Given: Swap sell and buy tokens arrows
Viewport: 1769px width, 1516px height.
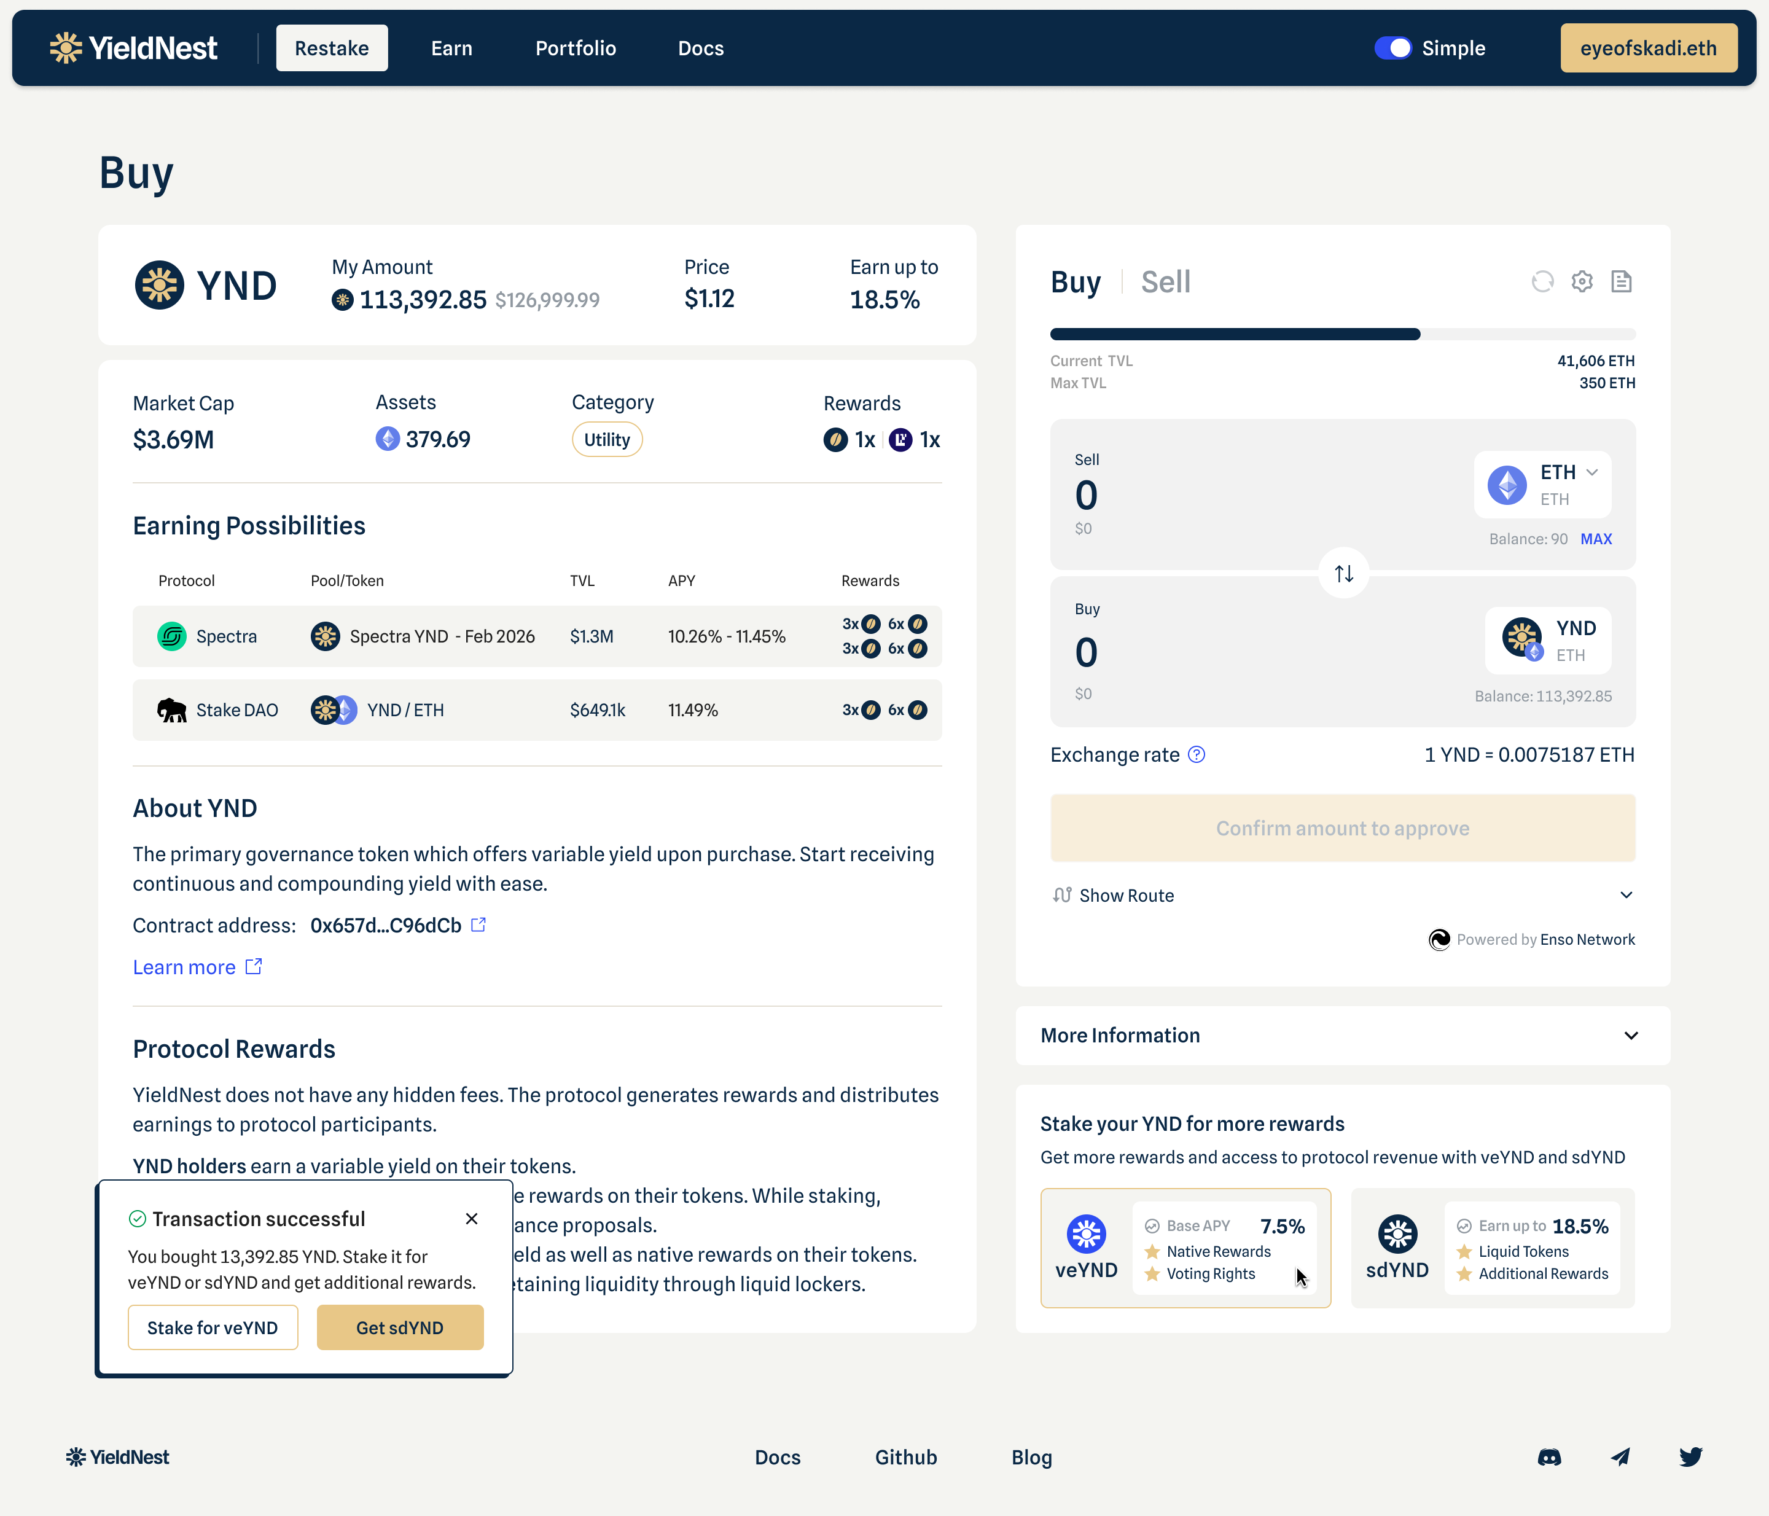Looking at the screenshot, I should 1344,572.
